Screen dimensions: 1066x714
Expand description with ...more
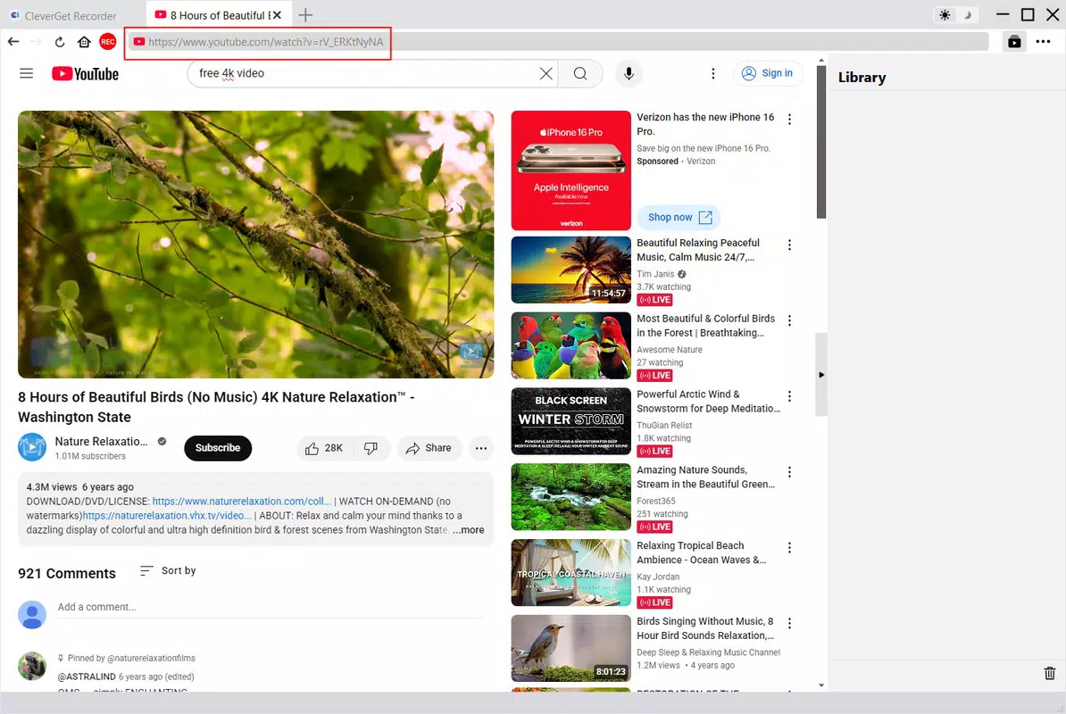click(469, 530)
